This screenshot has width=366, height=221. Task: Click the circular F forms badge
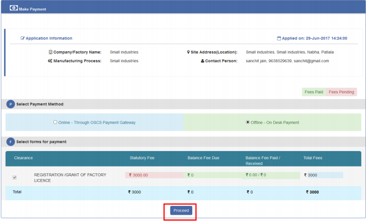point(10,142)
